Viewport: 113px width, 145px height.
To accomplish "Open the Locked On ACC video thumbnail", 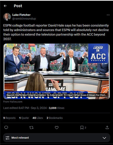I will [57, 71].
